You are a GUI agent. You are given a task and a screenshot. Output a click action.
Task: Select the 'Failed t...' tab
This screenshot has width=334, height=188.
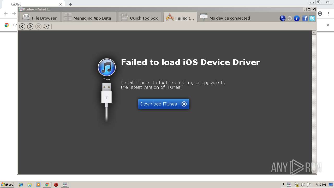pos(180,18)
